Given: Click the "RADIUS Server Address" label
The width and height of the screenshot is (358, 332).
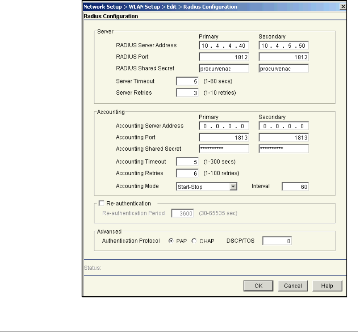Looking at the screenshot, I should [146, 45].
